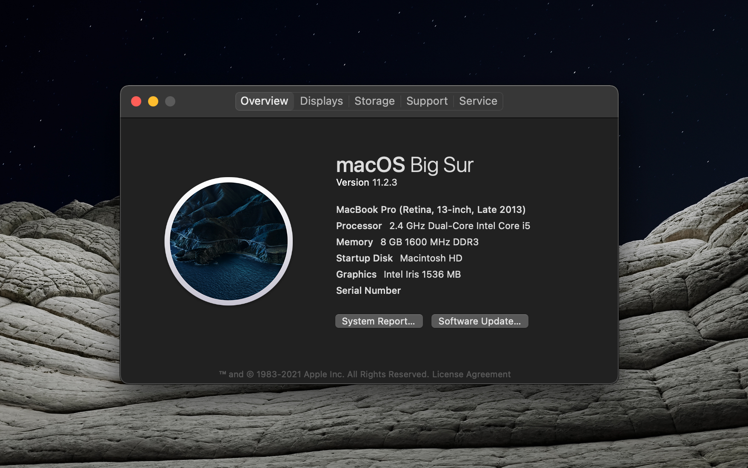Click the Version 11.2.3 text
The image size is (748, 468).
click(x=366, y=182)
